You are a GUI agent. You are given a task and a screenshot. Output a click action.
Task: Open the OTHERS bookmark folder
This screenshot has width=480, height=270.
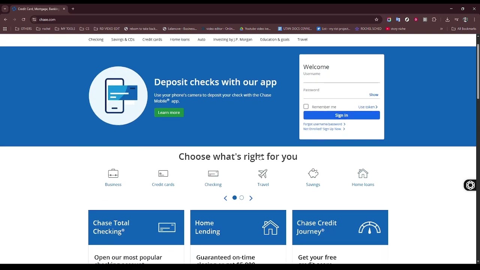[x=23, y=29]
